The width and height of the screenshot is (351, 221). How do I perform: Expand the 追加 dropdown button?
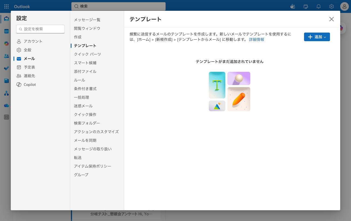(x=317, y=37)
